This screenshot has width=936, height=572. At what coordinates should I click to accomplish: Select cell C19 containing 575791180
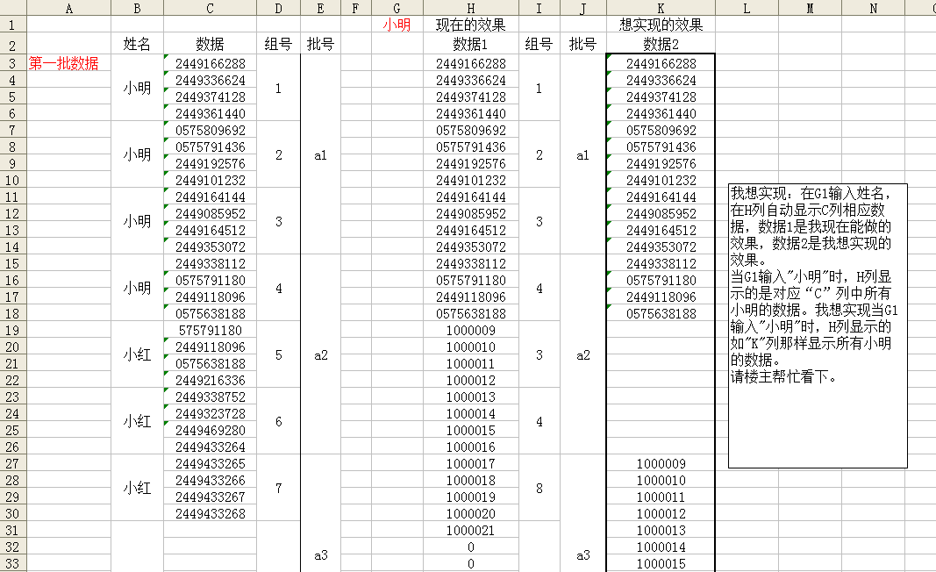210,331
